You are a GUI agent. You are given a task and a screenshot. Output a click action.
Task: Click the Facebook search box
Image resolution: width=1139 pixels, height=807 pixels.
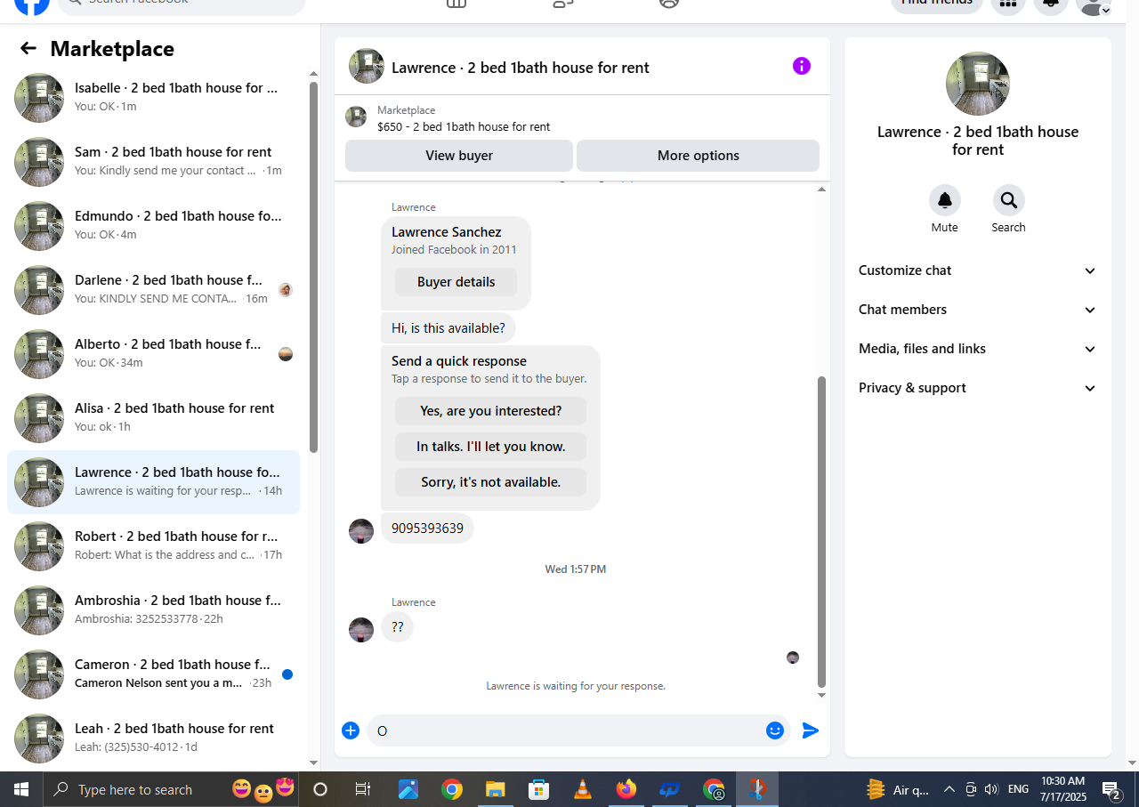pos(182,4)
